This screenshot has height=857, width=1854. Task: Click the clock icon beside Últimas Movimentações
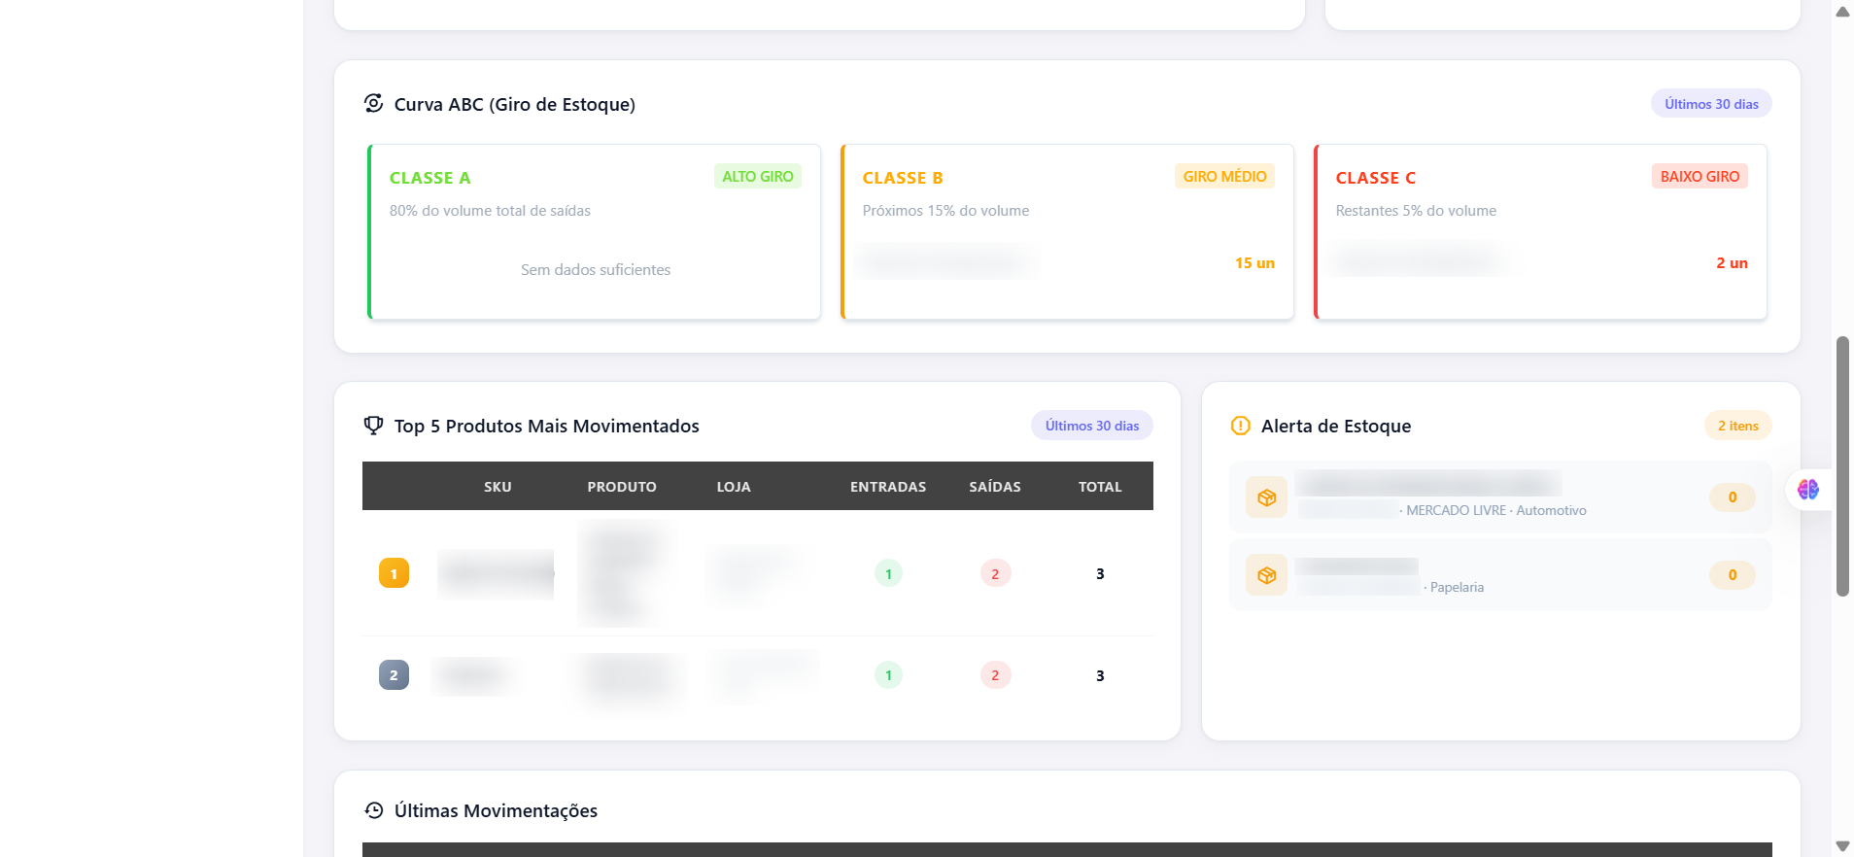pos(374,810)
